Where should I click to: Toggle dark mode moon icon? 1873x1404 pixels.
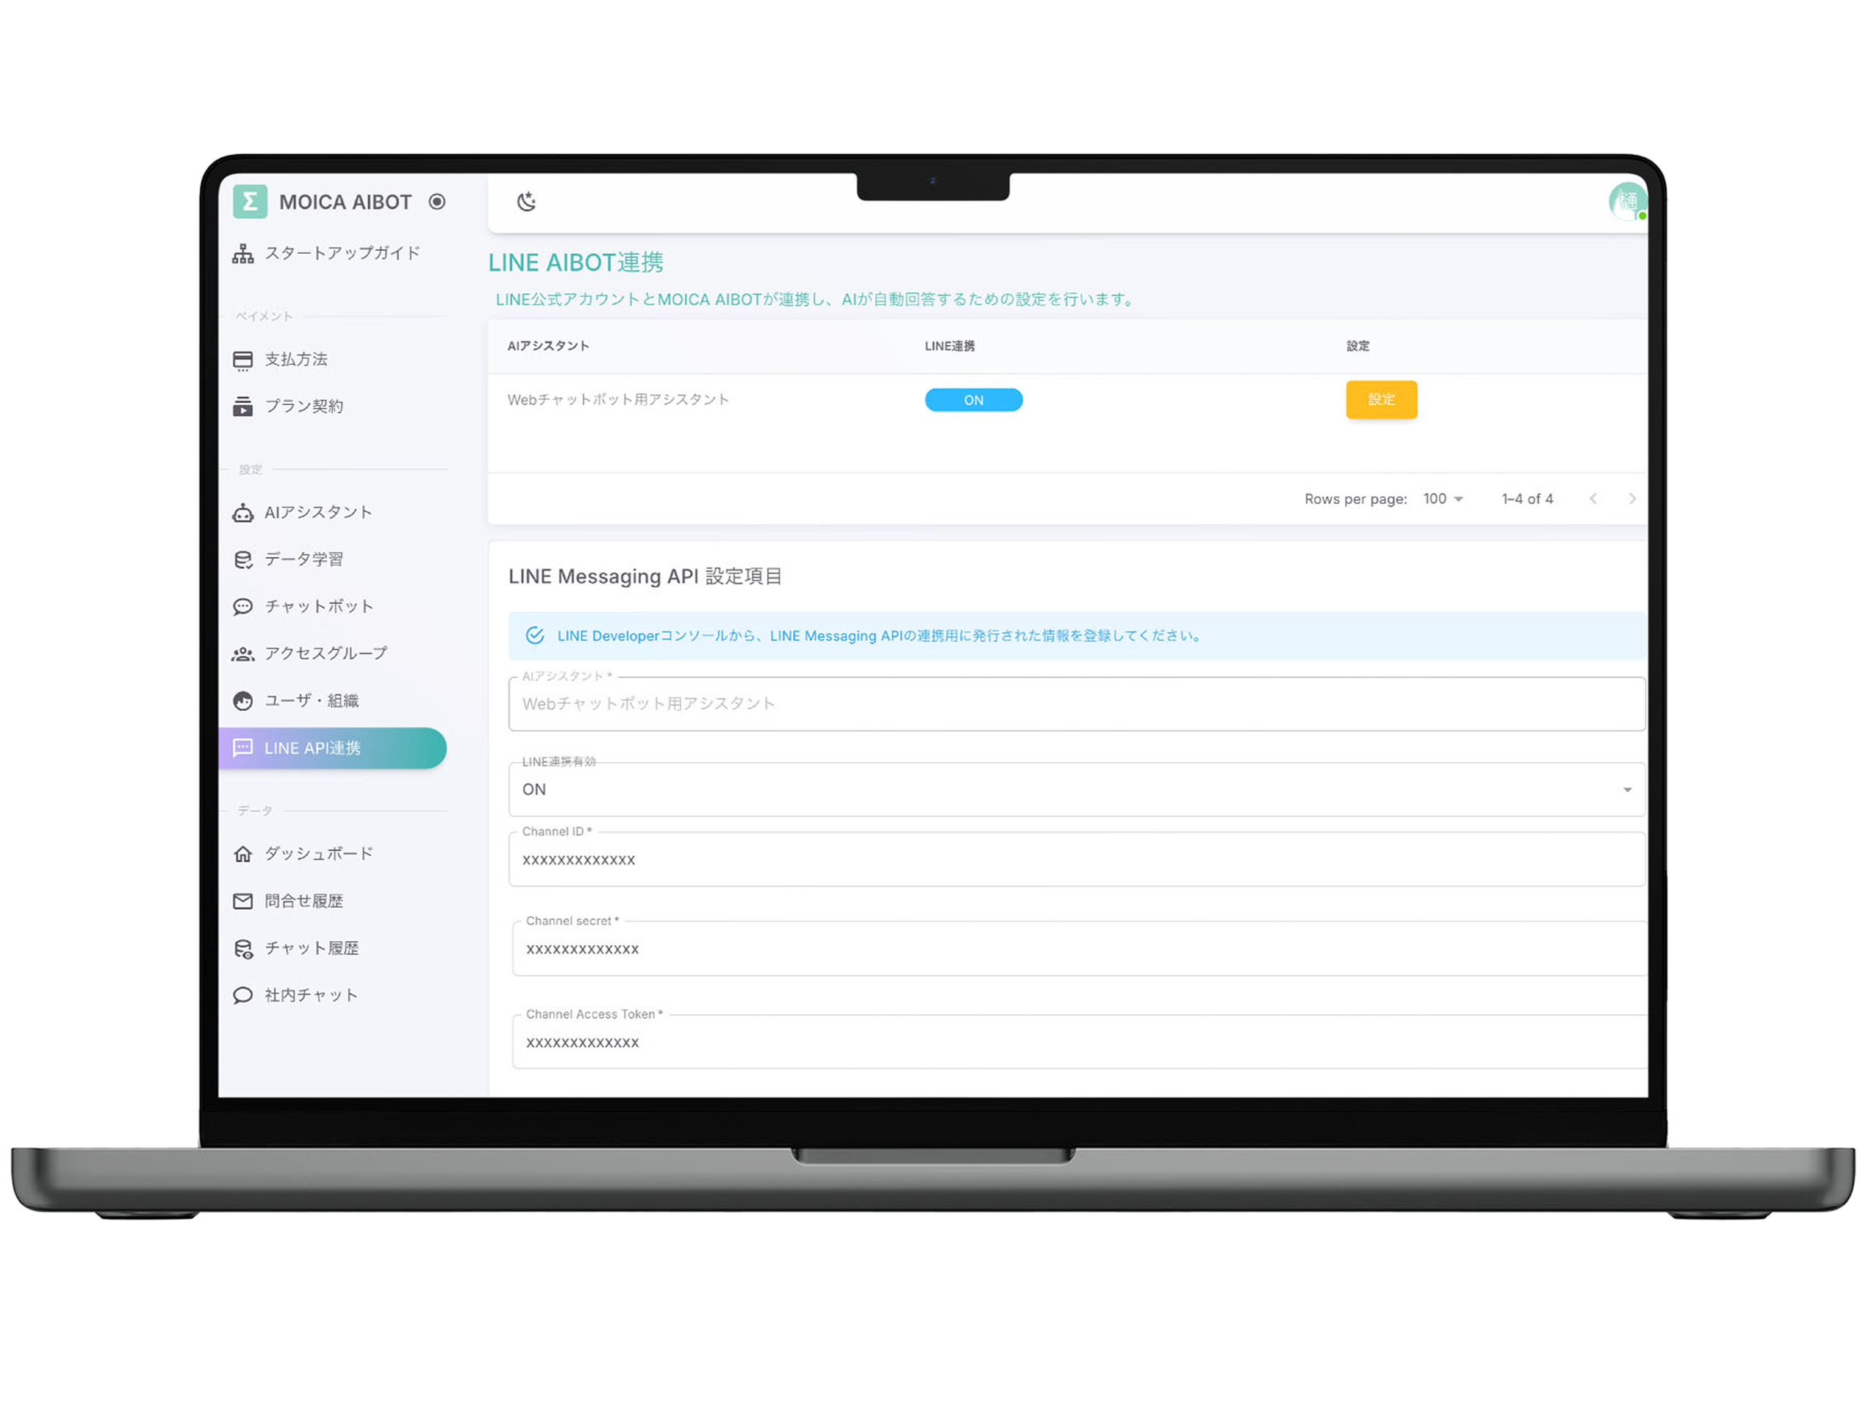(x=527, y=201)
